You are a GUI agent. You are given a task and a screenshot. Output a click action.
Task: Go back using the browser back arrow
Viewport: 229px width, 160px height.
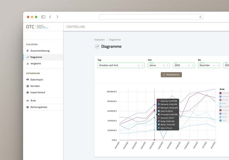coord(50,17)
